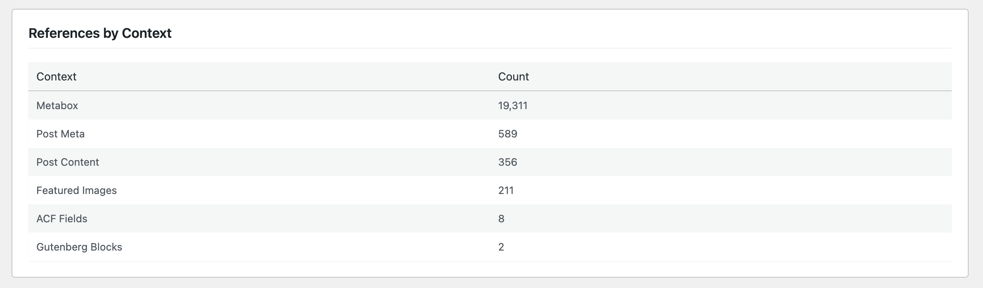983x288 pixels.
Task: Click empty space right of the 589 count
Action: pyautogui.click(x=718, y=134)
